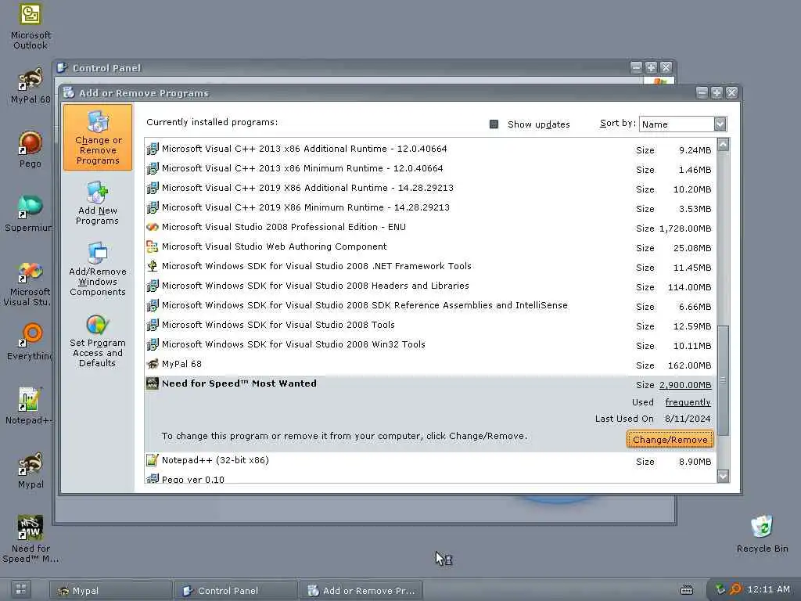Click the orange search tray icon
Screen dimensions: 801x601
point(735,589)
